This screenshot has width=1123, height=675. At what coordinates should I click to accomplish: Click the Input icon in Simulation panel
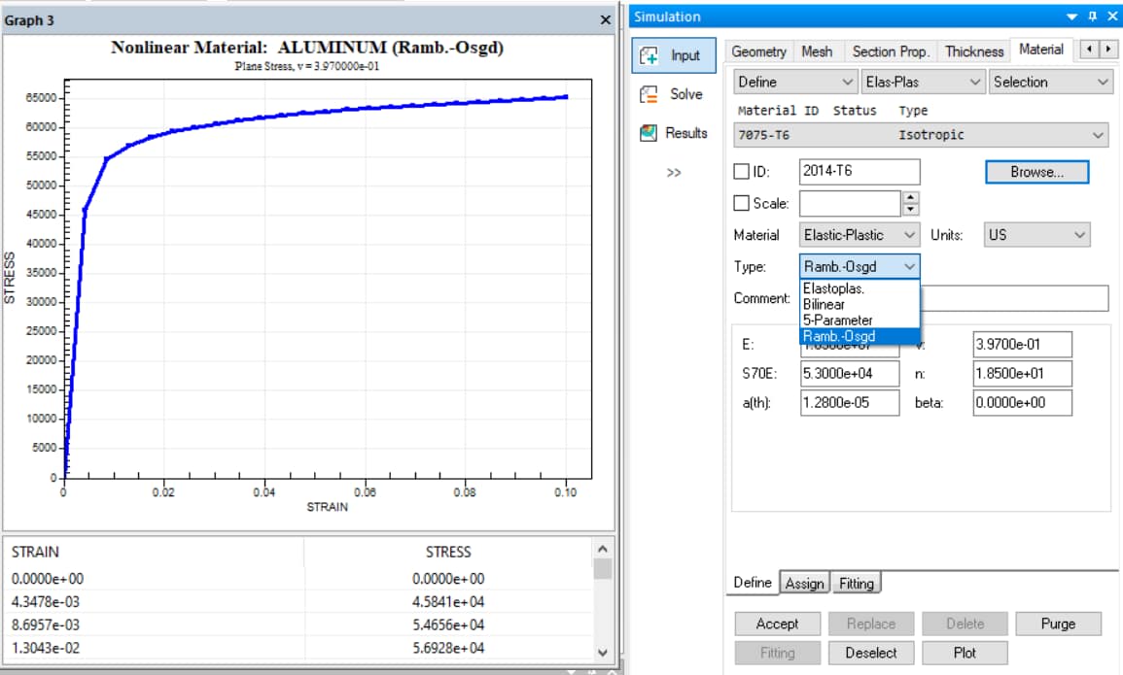click(x=649, y=56)
